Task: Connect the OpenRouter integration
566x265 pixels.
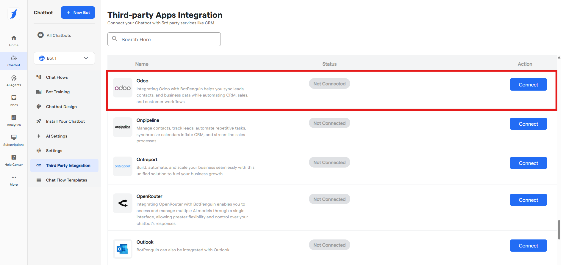Action: tap(528, 200)
